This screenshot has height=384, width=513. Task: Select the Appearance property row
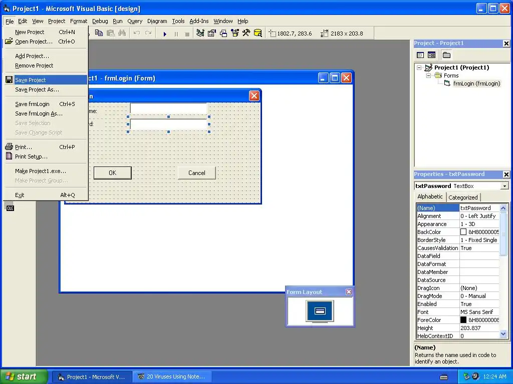tap(458, 224)
